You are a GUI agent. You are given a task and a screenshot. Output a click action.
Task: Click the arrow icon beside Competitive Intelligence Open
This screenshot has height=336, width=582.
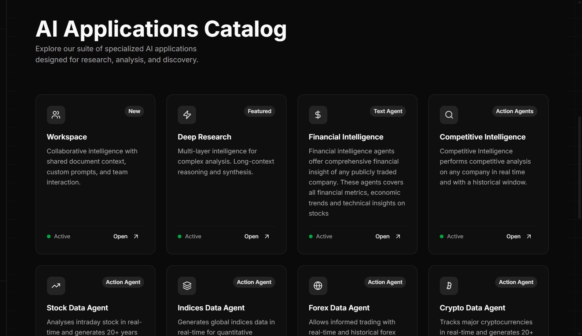tap(529, 236)
